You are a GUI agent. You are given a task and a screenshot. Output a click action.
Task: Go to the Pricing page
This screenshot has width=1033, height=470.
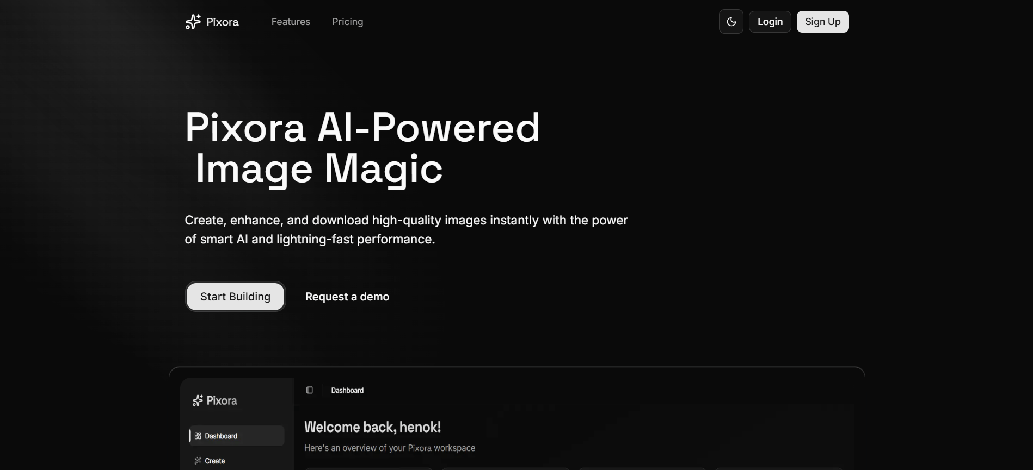click(x=347, y=22)
